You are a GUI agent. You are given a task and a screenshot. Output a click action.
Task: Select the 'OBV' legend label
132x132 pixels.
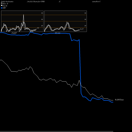[x=4, y=8]
